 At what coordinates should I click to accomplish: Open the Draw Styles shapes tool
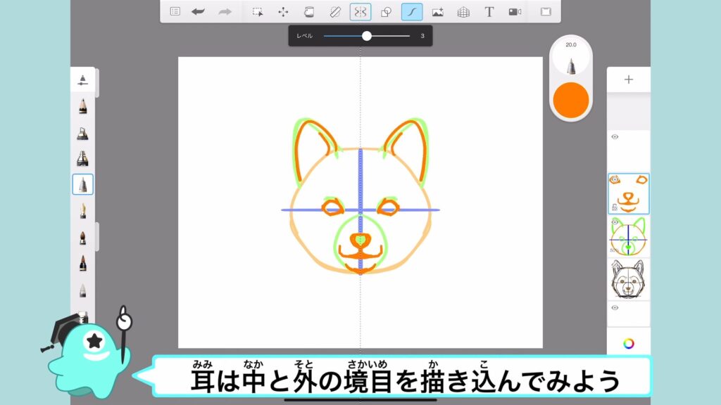[386, 11]
